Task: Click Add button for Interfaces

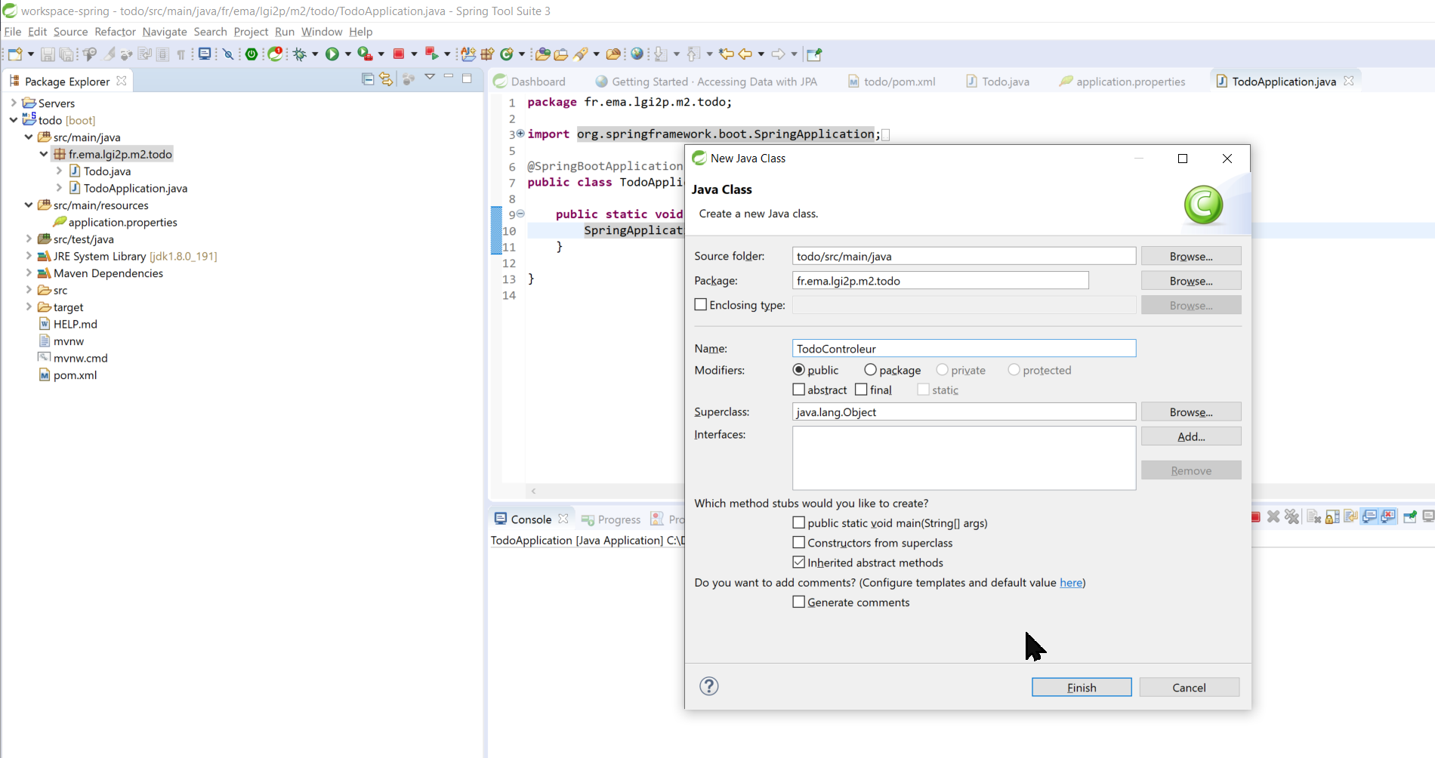Action: point(1191,436)
